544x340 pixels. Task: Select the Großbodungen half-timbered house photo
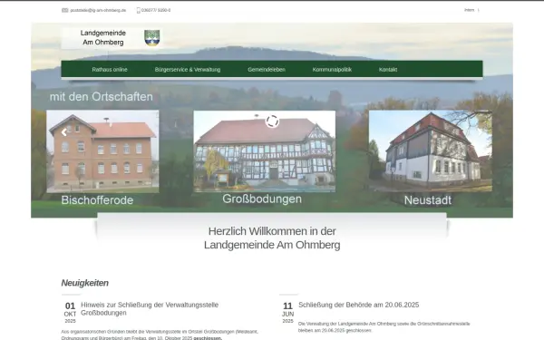click(265, 151)
